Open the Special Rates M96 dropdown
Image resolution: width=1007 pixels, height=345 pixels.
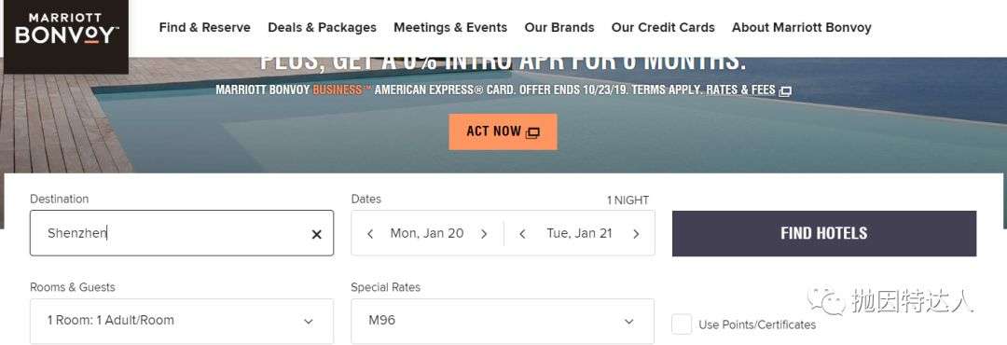click(503, 321)
